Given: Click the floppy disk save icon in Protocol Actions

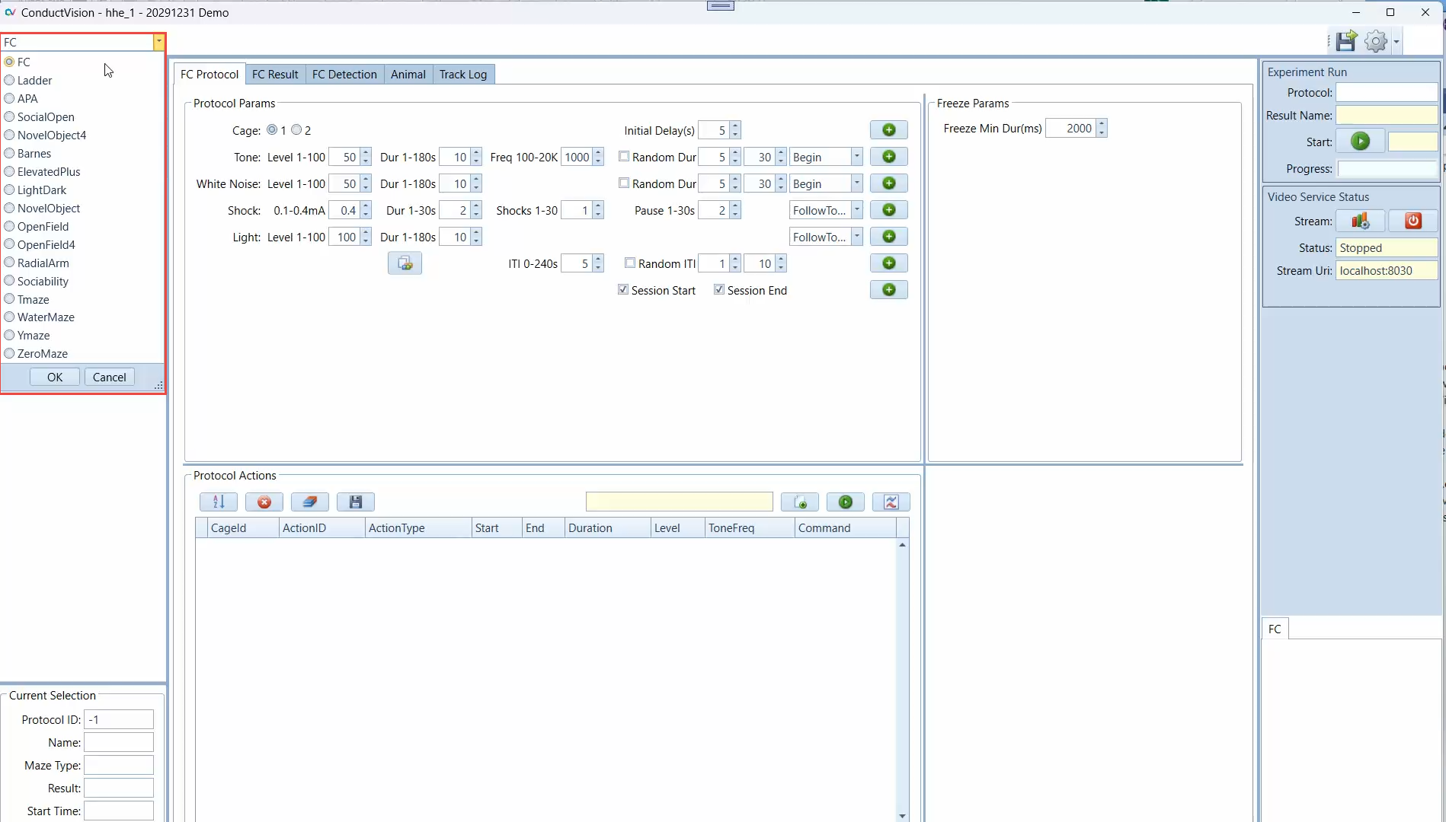Looking at the screenshot, I should pos(355,502).
